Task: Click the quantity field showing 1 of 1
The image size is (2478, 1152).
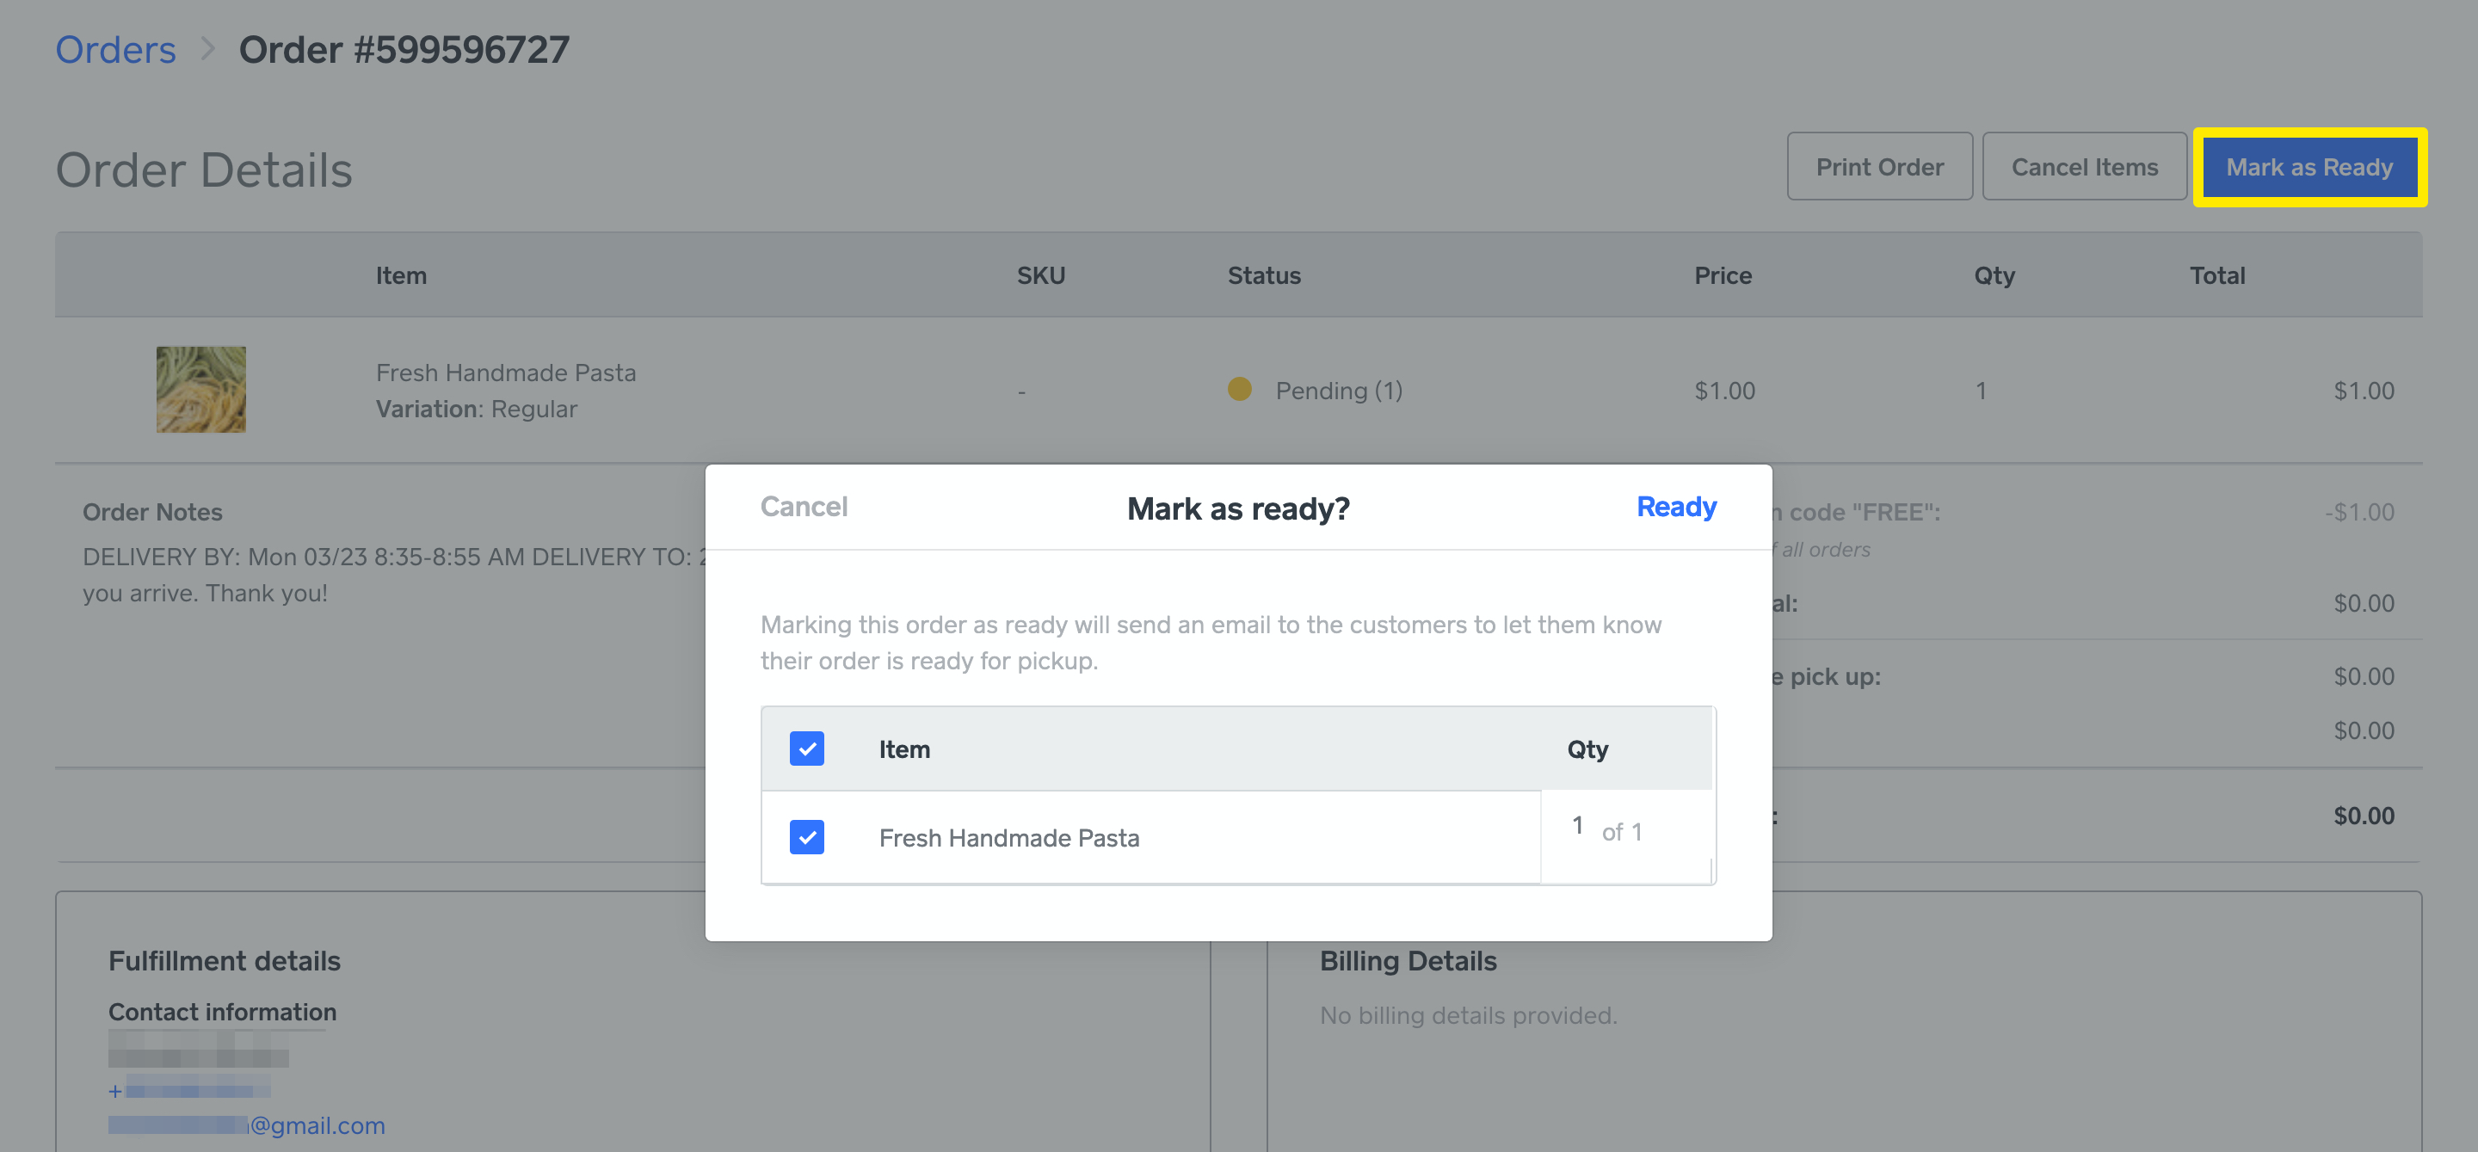Action: coord(1625,835)
